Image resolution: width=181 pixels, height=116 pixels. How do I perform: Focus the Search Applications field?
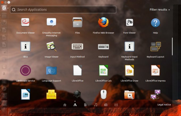[63, 10]
